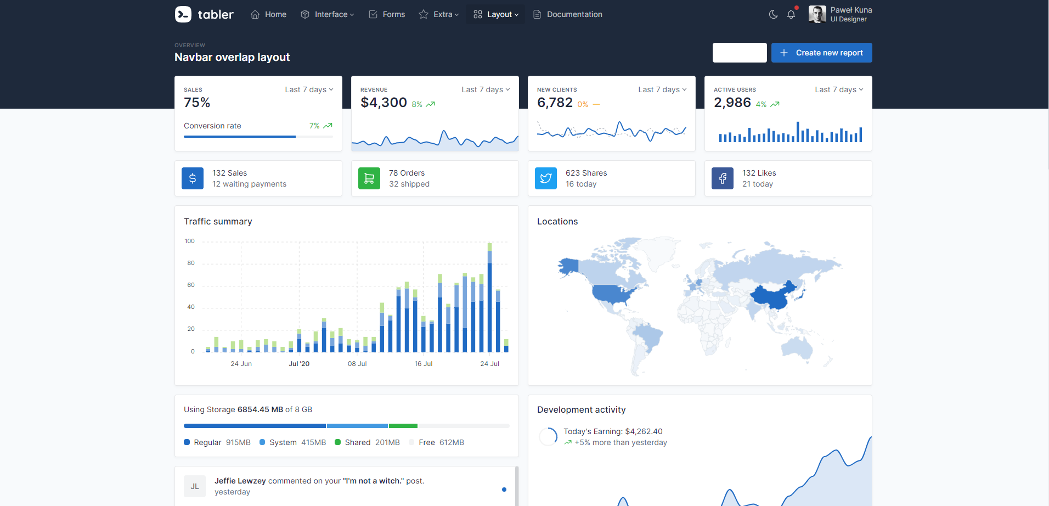The height and width of the screenshot is (506, 1049).
Task: Click the Twitter Shares icon
Action: 546,178
